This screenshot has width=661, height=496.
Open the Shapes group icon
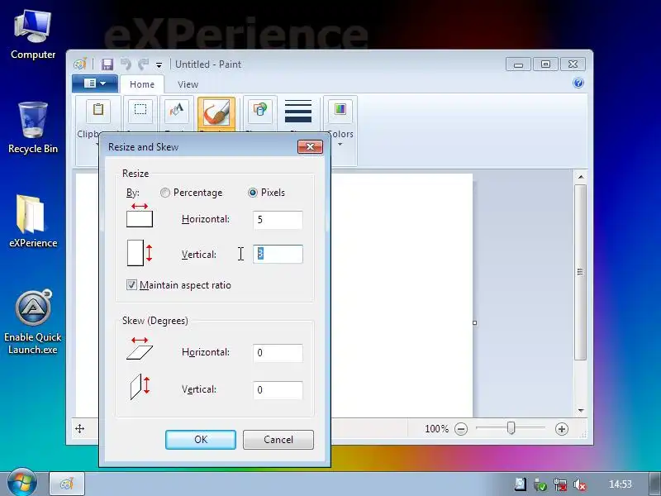[x=260, y=110]
